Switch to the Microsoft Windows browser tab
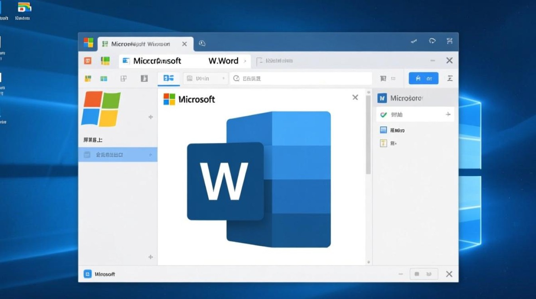This screenshot has height=299, width=536. (x=140, y=44)
